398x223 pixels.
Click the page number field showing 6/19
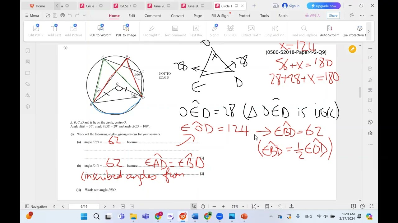[x=84, y=206]
